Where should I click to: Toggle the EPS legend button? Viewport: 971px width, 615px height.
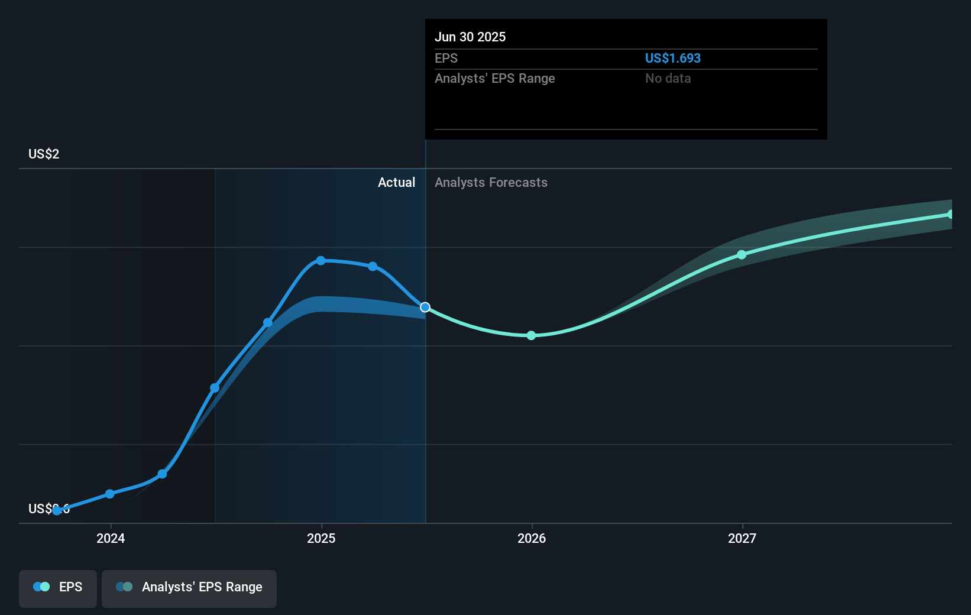point(58,588)
